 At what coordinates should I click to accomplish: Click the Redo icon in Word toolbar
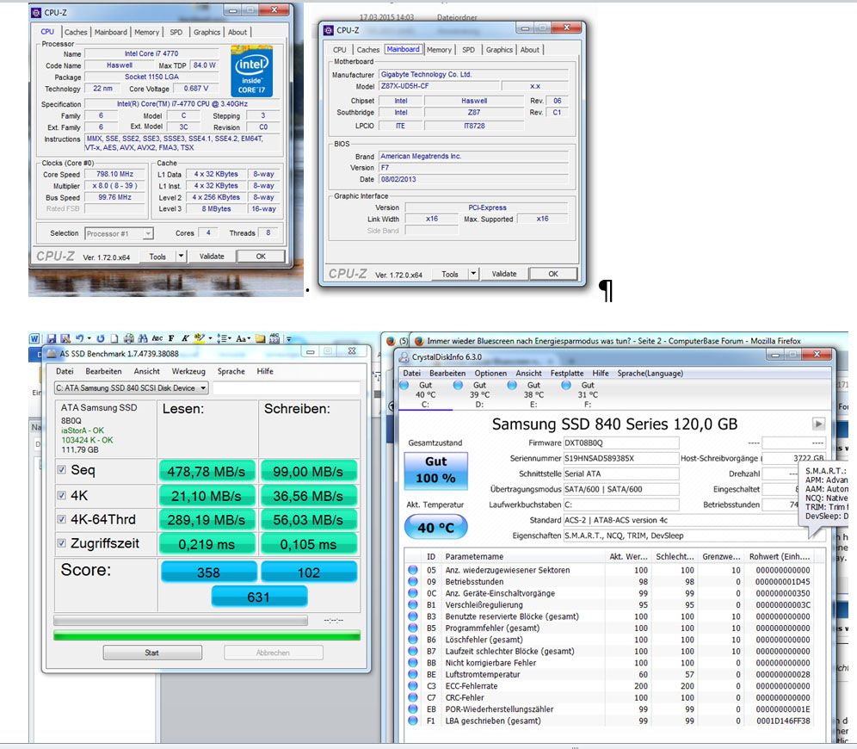[x=101, y=339]
